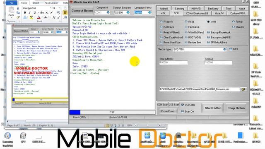
Task: Click the Text Effects glowing A icon
Action: 25,17
